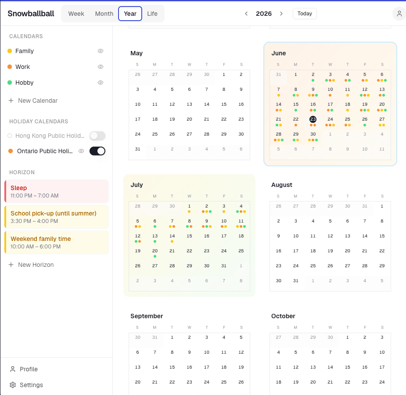Open the June month heading
The width and height of the screenshot is (406, 395).
pos(279,53)
